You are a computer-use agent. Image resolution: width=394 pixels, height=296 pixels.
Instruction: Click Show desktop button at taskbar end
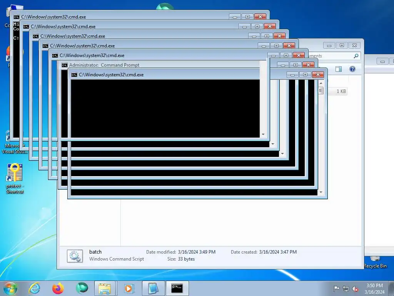coord(391,288)
